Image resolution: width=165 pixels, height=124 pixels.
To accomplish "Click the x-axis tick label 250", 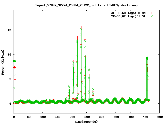I will pos(87,117).
